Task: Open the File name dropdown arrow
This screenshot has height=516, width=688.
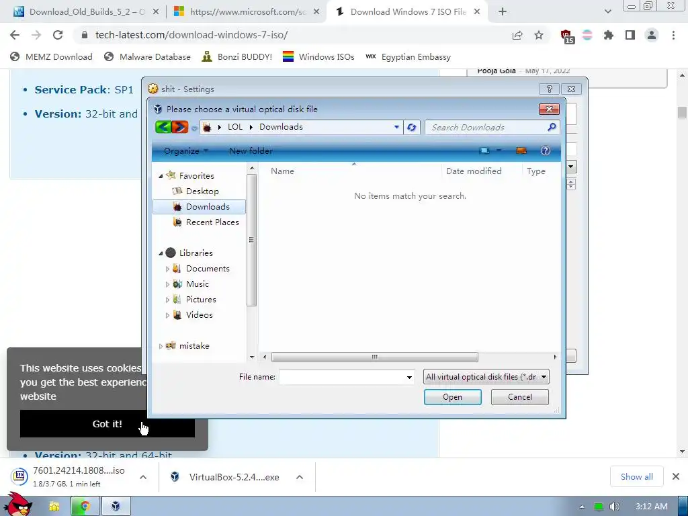Action: [x=409, y=377]
